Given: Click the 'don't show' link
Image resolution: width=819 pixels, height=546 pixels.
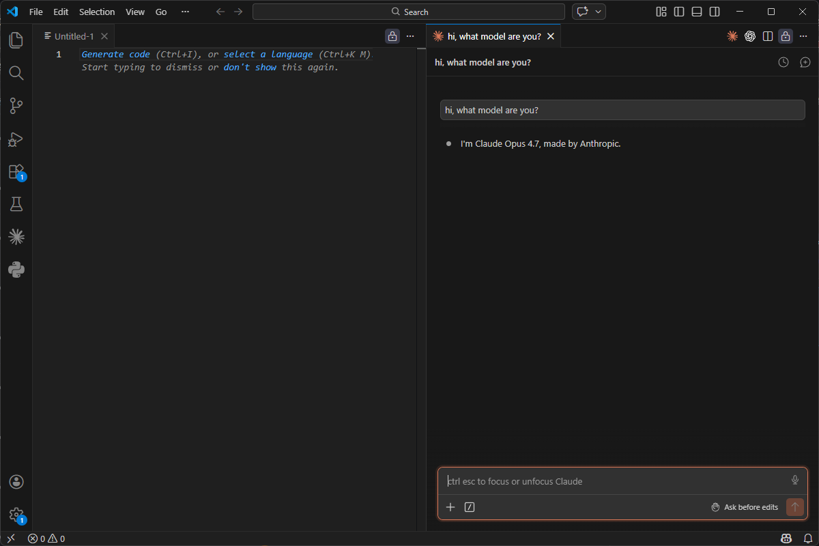Looking at the screenshot, I should (x=250, y=67).
